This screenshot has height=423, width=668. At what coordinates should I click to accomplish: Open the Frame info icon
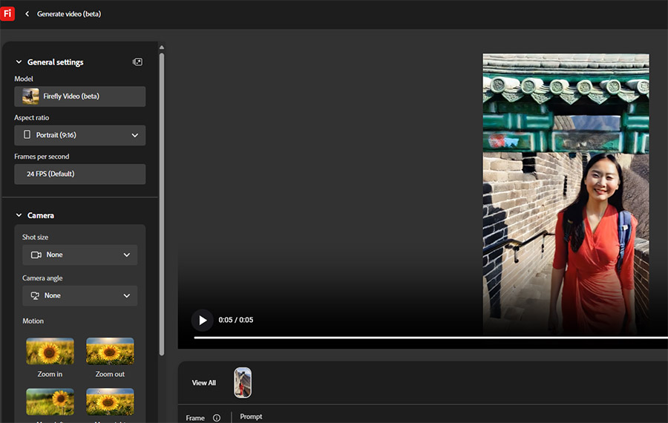coord(217,418)
